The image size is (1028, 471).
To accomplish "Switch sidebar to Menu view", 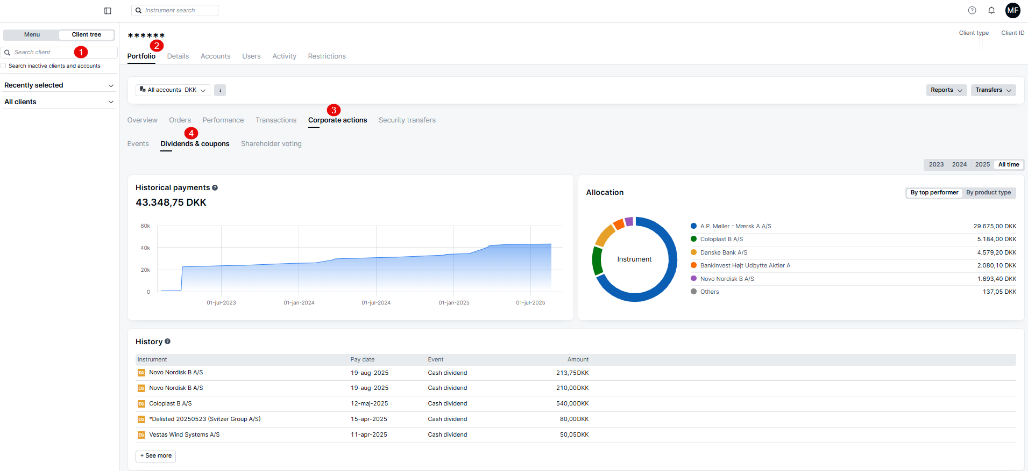I will click(x=32, y=35).
